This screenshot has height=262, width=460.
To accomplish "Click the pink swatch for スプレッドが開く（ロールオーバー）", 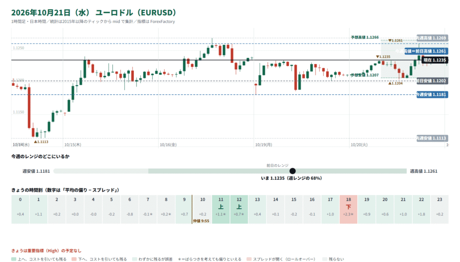I will [249, 259].
